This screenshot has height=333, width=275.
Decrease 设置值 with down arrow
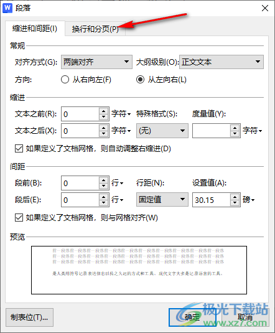[235, 203]
